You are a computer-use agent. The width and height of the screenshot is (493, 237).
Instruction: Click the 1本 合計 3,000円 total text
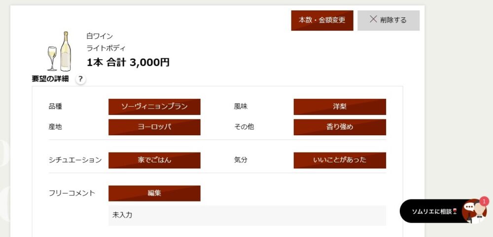click(128, 62)
